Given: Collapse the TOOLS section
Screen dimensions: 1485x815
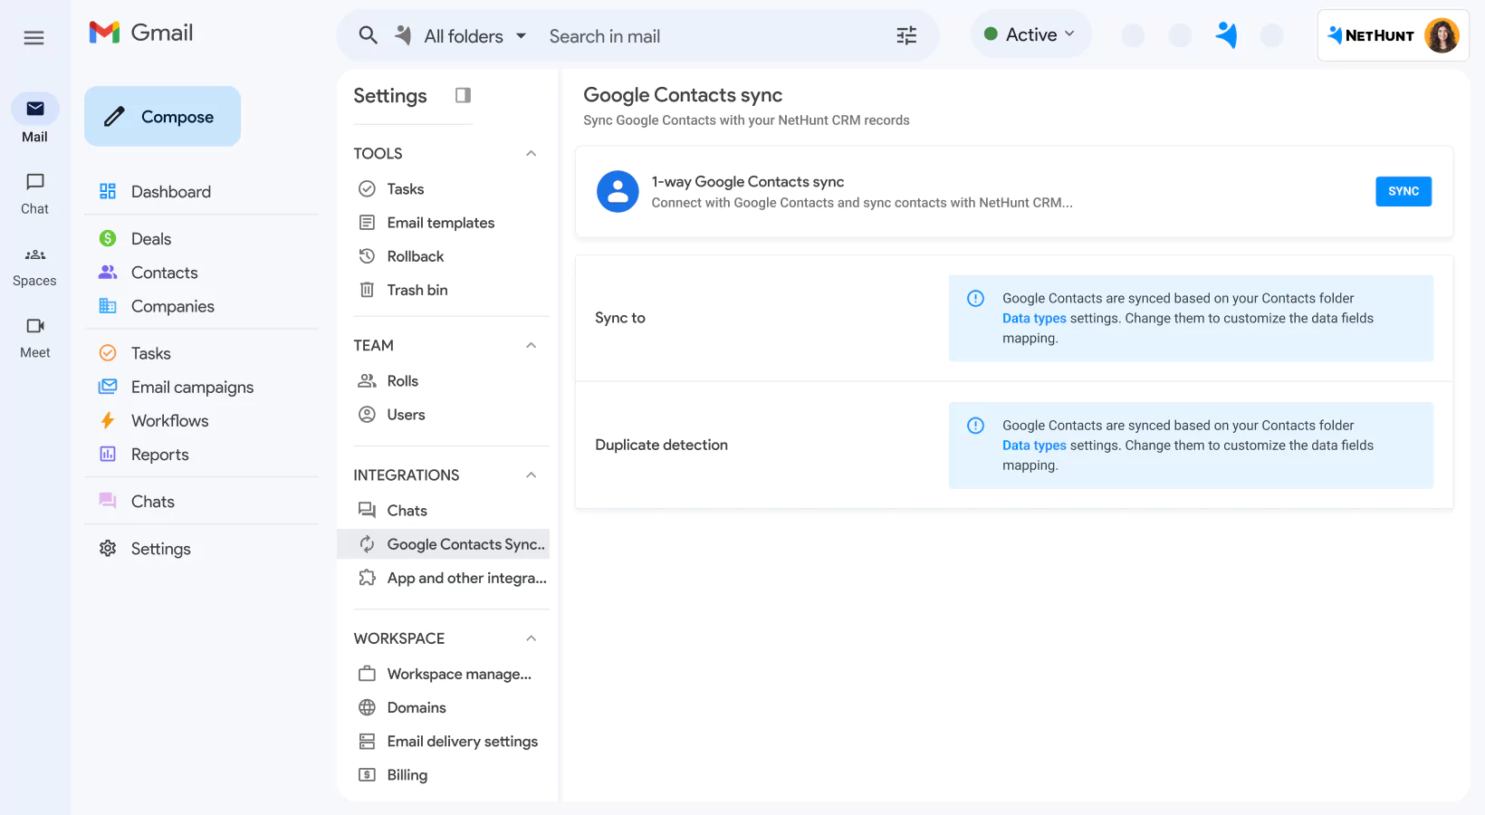Looking at the screenshot, I should [532, 153].
